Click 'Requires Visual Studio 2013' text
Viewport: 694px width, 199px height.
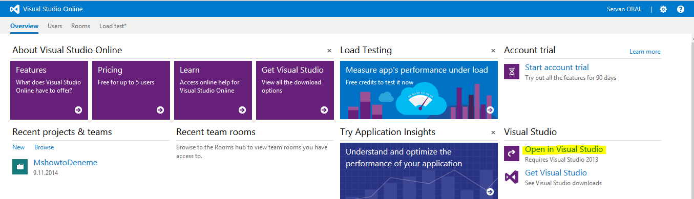click(x=561, y=160)
